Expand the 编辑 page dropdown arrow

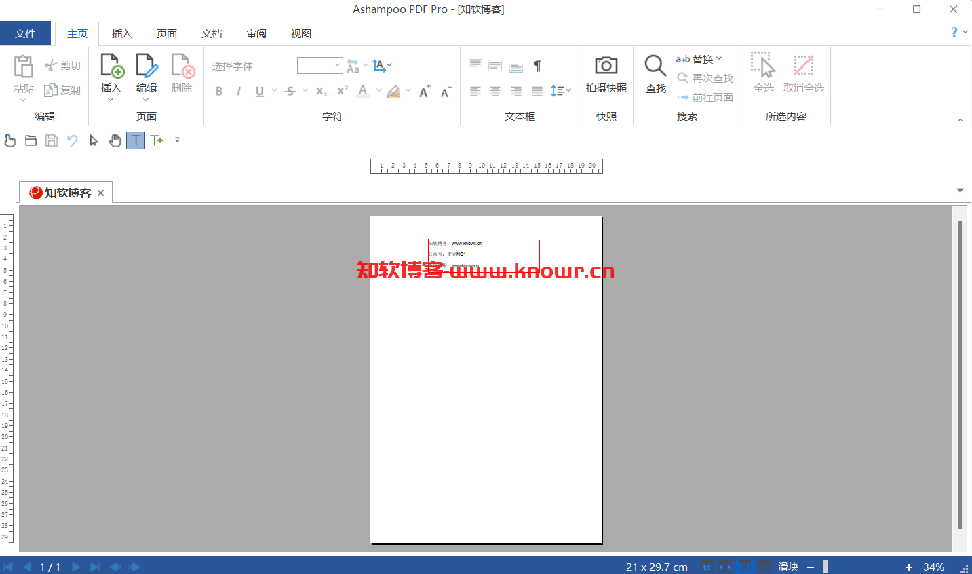tap(146, 100)
